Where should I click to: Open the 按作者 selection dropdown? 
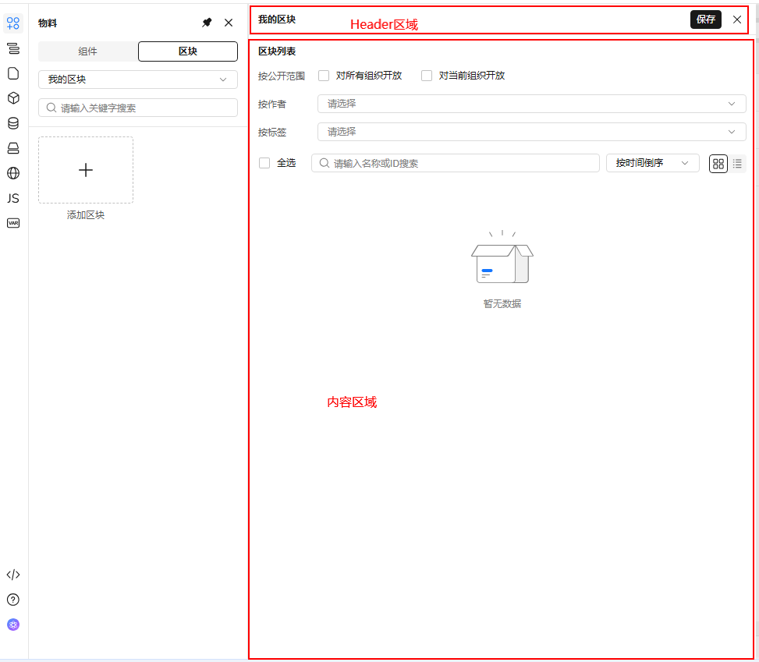coord(530,103)
